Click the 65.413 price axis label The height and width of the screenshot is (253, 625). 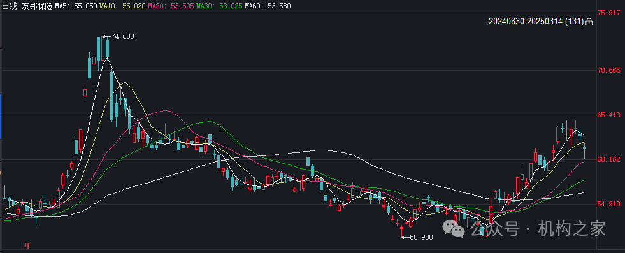click(x=608, y=115)
